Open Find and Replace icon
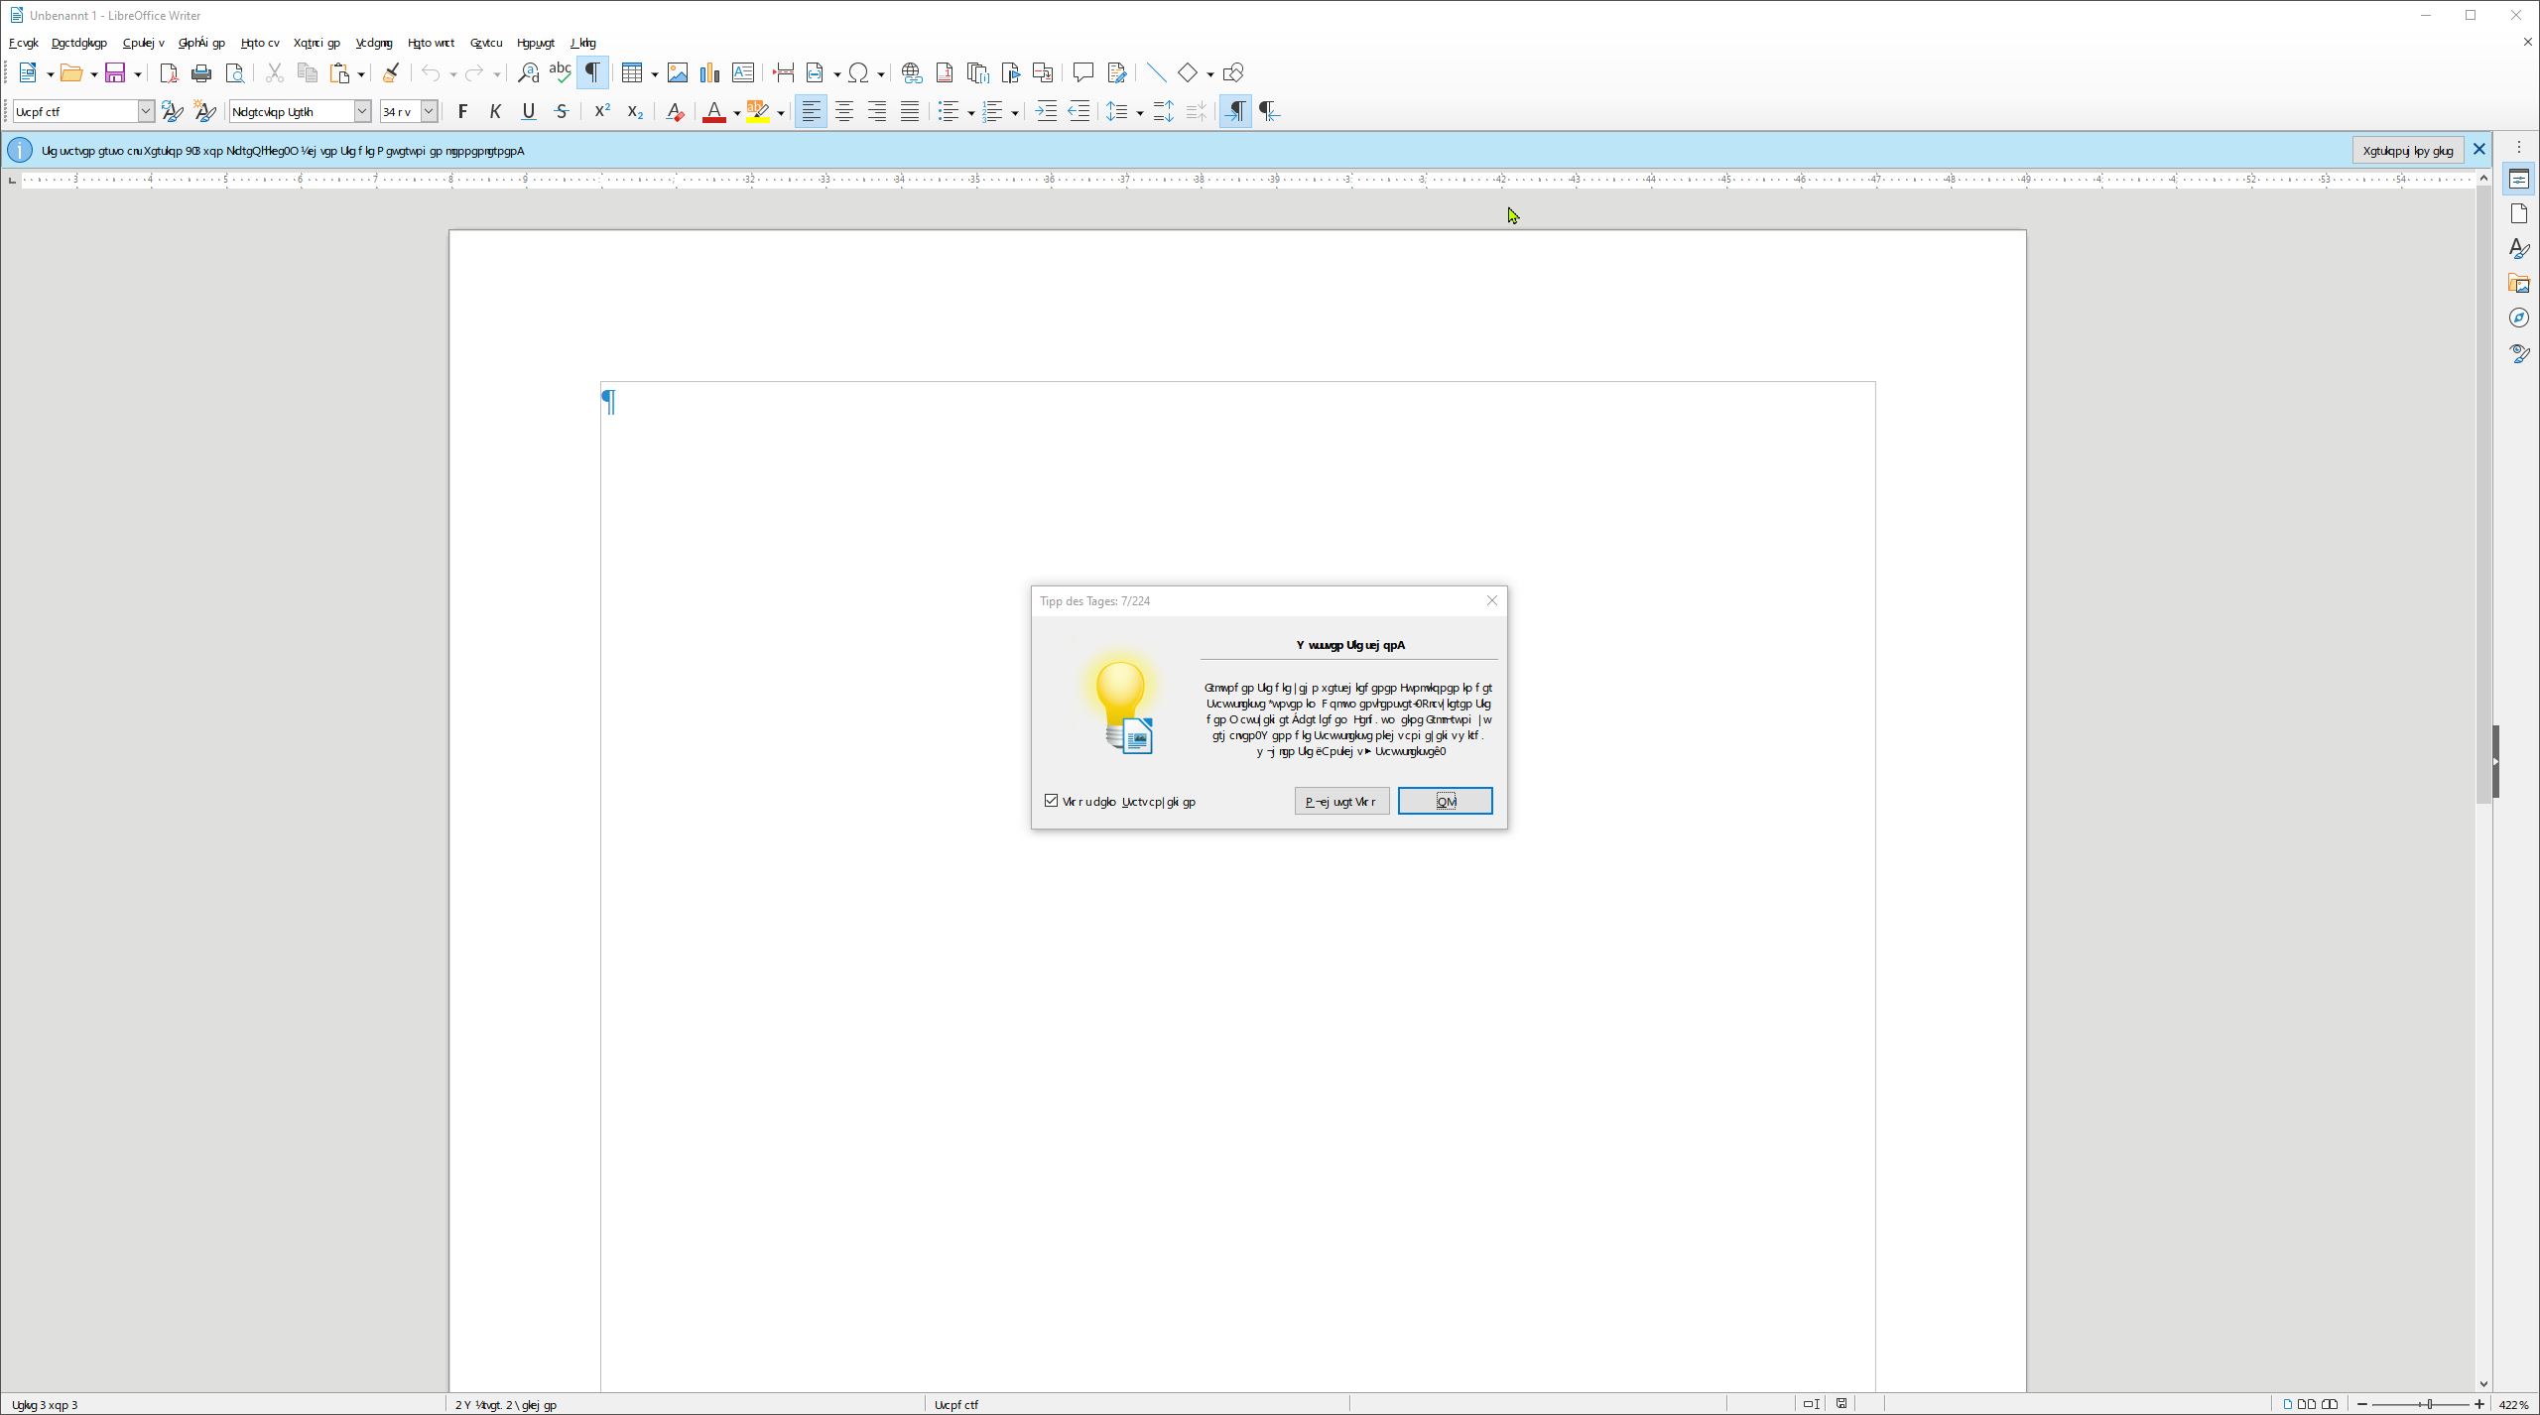 pos(528,72)
